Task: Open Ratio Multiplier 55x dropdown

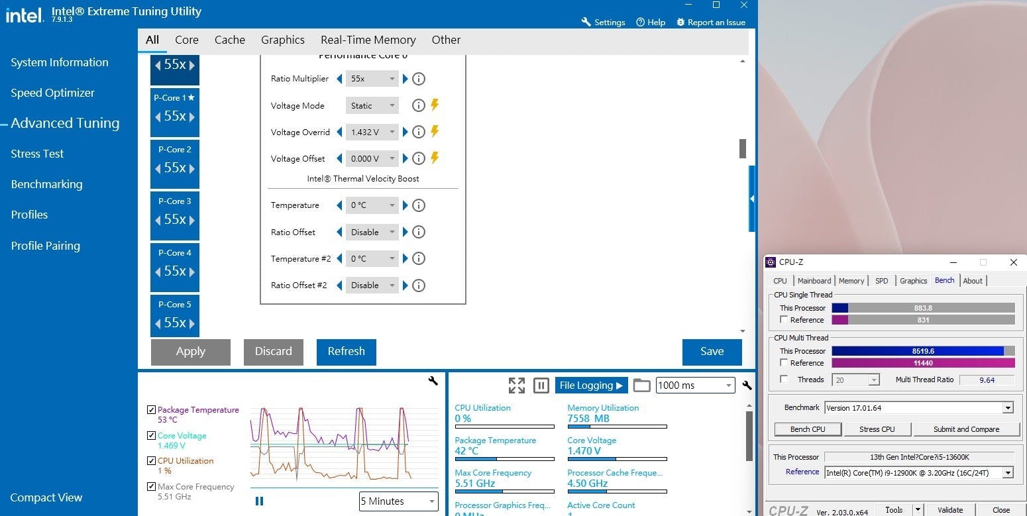Action: [372, 79]
